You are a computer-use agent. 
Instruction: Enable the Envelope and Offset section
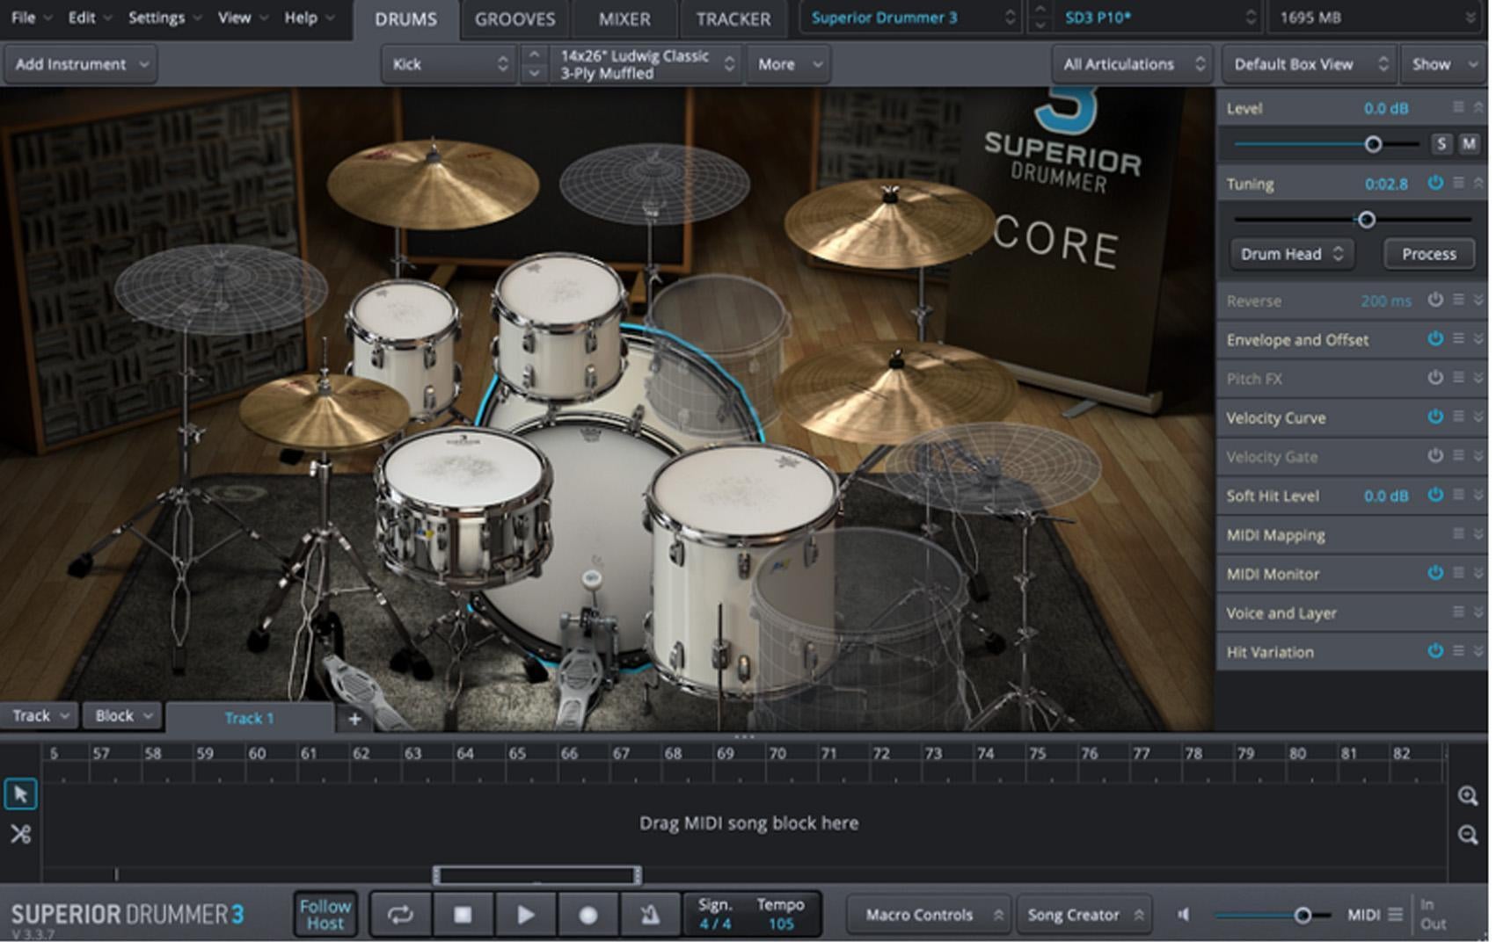(x=1434, y=340)
